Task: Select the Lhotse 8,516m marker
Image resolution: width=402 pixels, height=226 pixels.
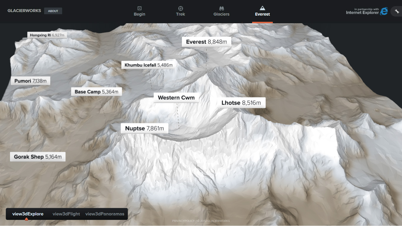Action: pos(241,103)
